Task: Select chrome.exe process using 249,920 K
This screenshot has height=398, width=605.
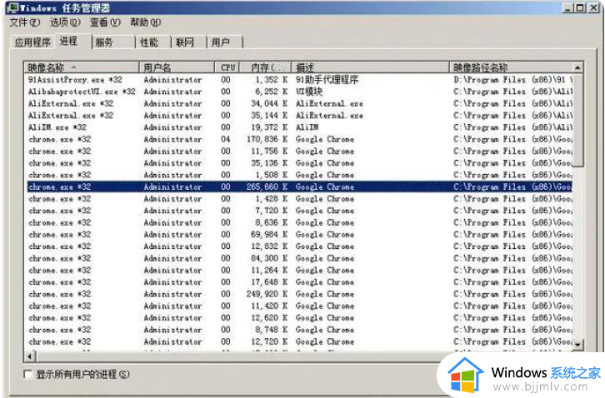Action: [x=299, y=294]
